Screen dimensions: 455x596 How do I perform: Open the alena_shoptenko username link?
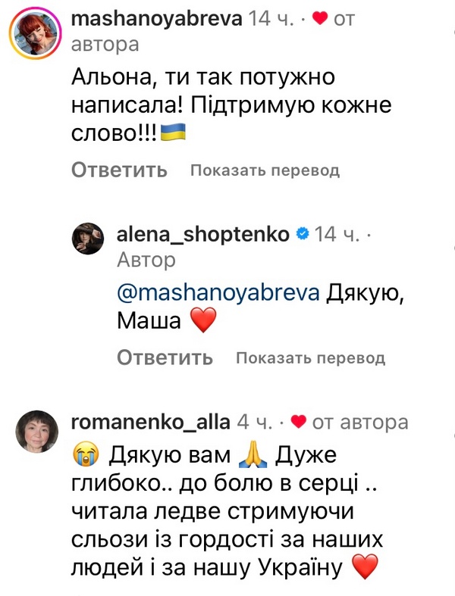[x=203, y=235]
